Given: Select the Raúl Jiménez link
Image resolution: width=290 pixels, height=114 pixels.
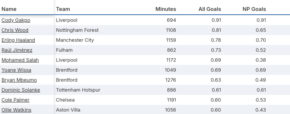Looking at the screenshot, I should click(x=17, y=50).
